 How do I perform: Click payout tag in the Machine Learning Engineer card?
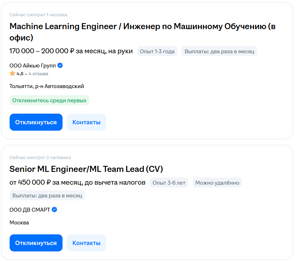click(x=219, y=51)
